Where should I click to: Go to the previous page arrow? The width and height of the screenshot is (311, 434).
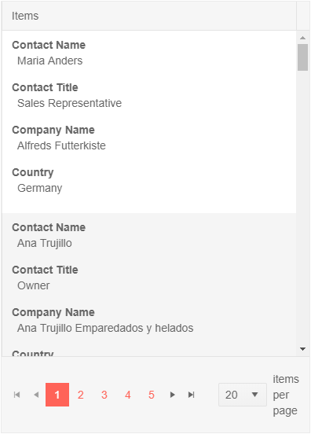point(36,395)
